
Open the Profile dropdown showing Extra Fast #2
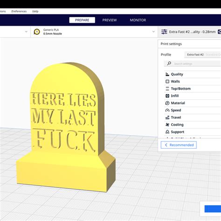203,55
